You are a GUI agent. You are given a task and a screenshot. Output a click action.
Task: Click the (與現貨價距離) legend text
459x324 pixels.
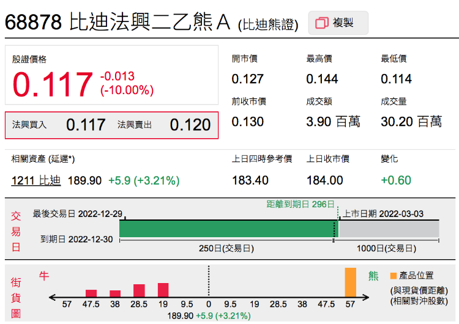pyautogui.click(x=419, y=290)
